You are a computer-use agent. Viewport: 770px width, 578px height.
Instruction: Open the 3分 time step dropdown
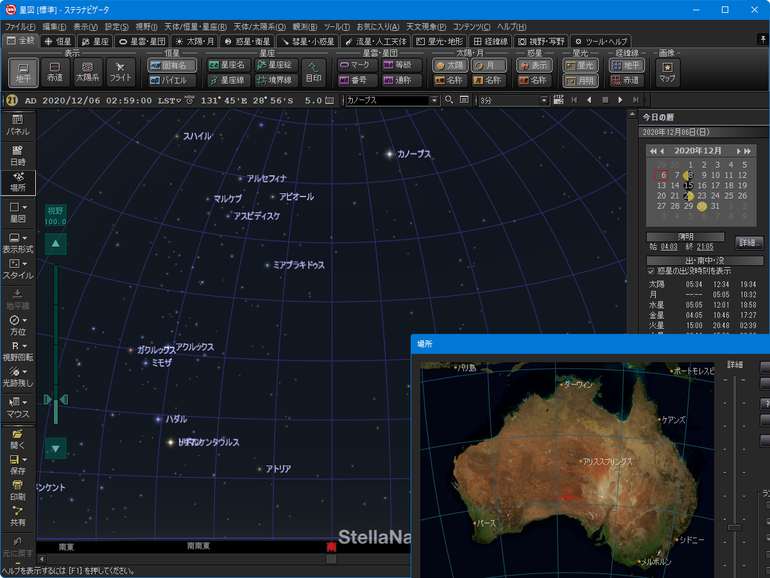coord(545,100)
